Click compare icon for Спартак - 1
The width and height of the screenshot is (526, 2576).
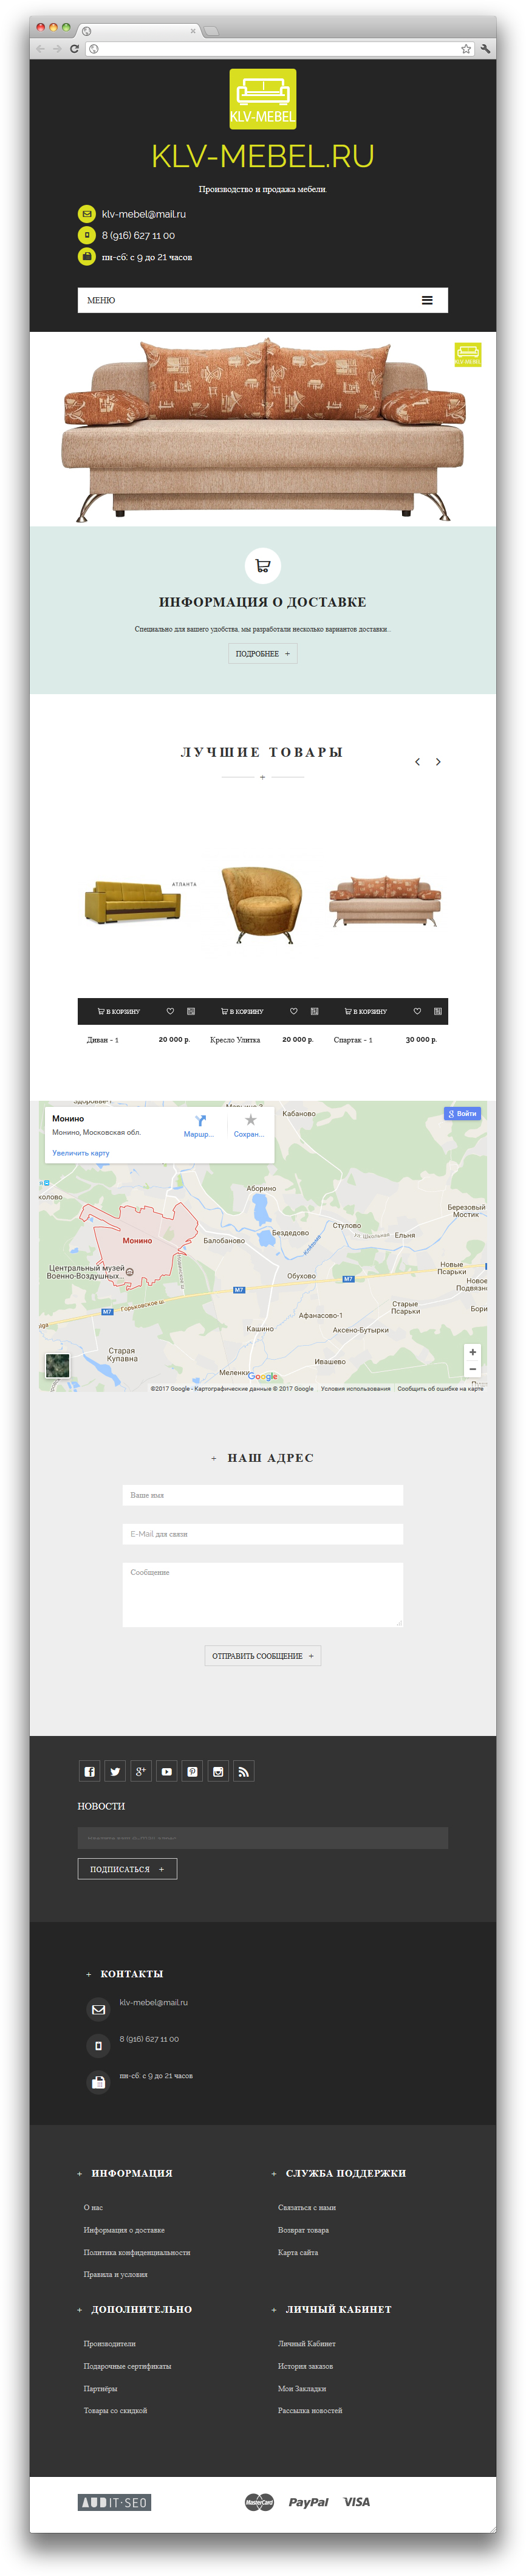pos(437,1011)
